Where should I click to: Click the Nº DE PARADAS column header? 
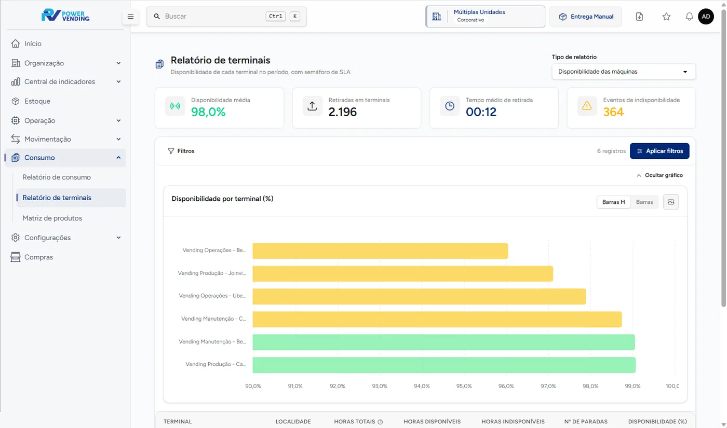tap(586, 422)
